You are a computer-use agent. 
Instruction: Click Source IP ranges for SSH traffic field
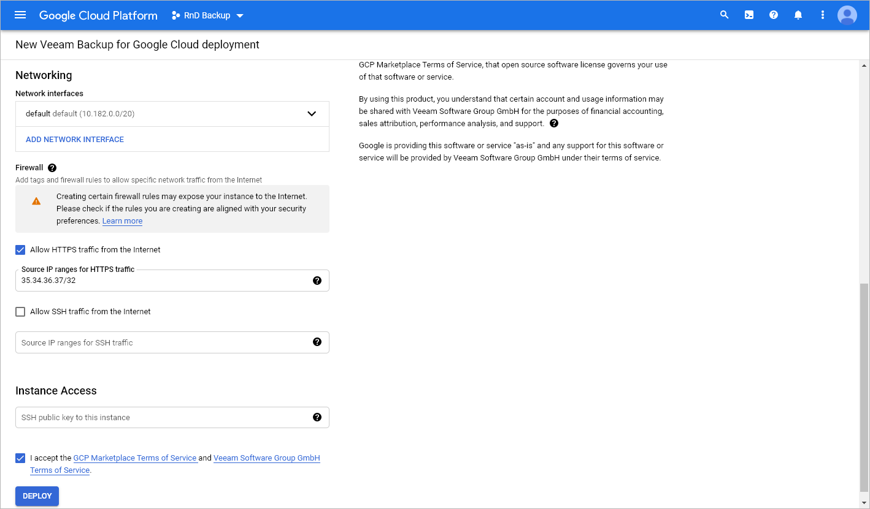coord(172,342)
